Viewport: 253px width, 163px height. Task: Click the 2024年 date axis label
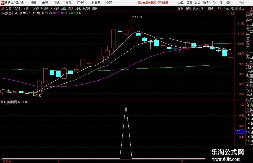pos(7,161)
